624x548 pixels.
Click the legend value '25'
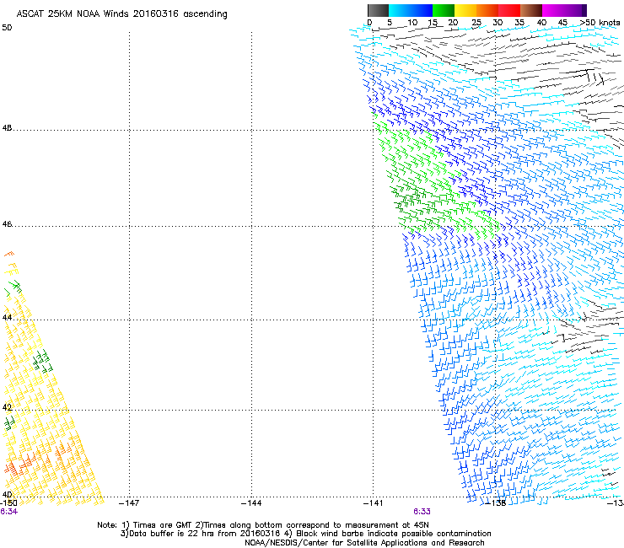click(x=476, y=23)
